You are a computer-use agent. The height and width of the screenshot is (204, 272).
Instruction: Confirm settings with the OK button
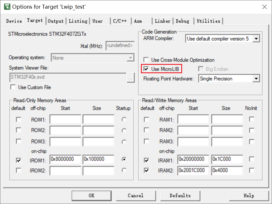[92, 196]
